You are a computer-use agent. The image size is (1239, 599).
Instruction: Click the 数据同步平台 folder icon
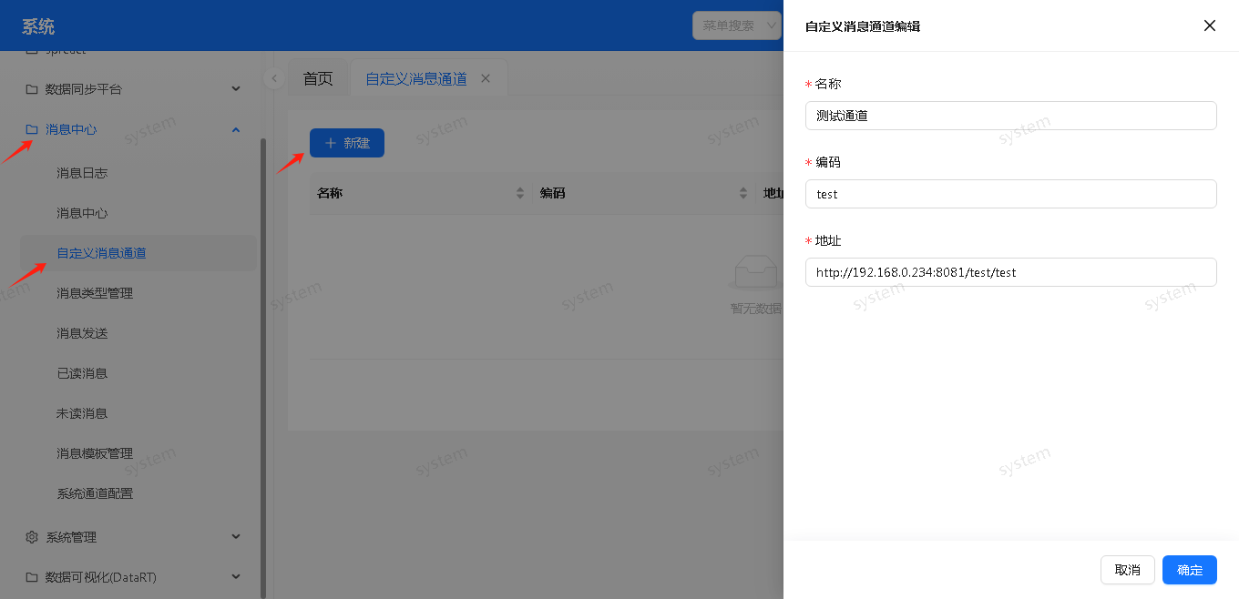click(32, 89)
